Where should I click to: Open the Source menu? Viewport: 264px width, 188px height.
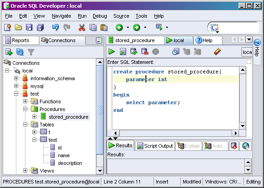tap(121, 16)
